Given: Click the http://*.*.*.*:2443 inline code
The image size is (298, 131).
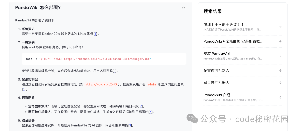Looking at the screenshot, I should (x=101, y=84).
